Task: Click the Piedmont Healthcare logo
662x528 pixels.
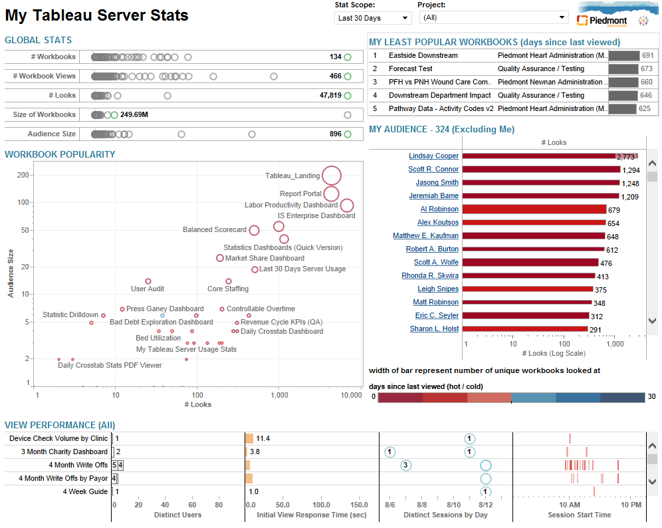Action: [601, 20]
